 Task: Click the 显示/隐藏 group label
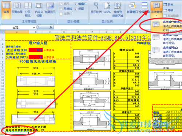point(74,21)
